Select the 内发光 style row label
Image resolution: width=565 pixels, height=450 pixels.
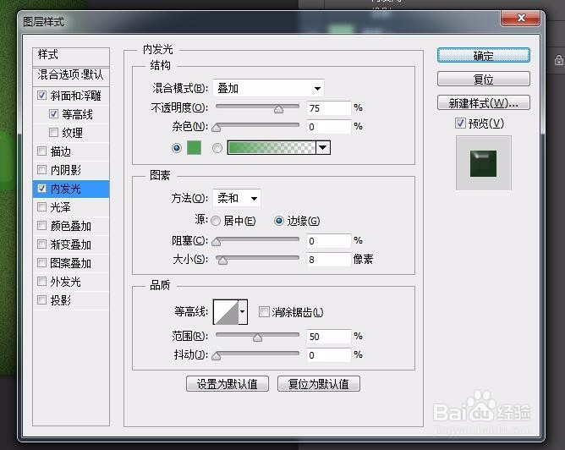click(66, 189)
